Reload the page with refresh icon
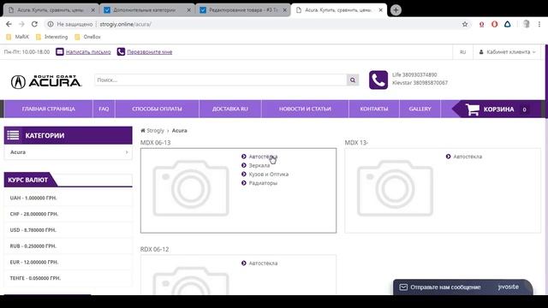The height and width of the screenshot is (308, 548). [34, 24]
